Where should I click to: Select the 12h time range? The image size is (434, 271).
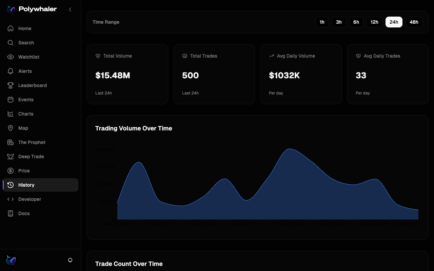374,22
